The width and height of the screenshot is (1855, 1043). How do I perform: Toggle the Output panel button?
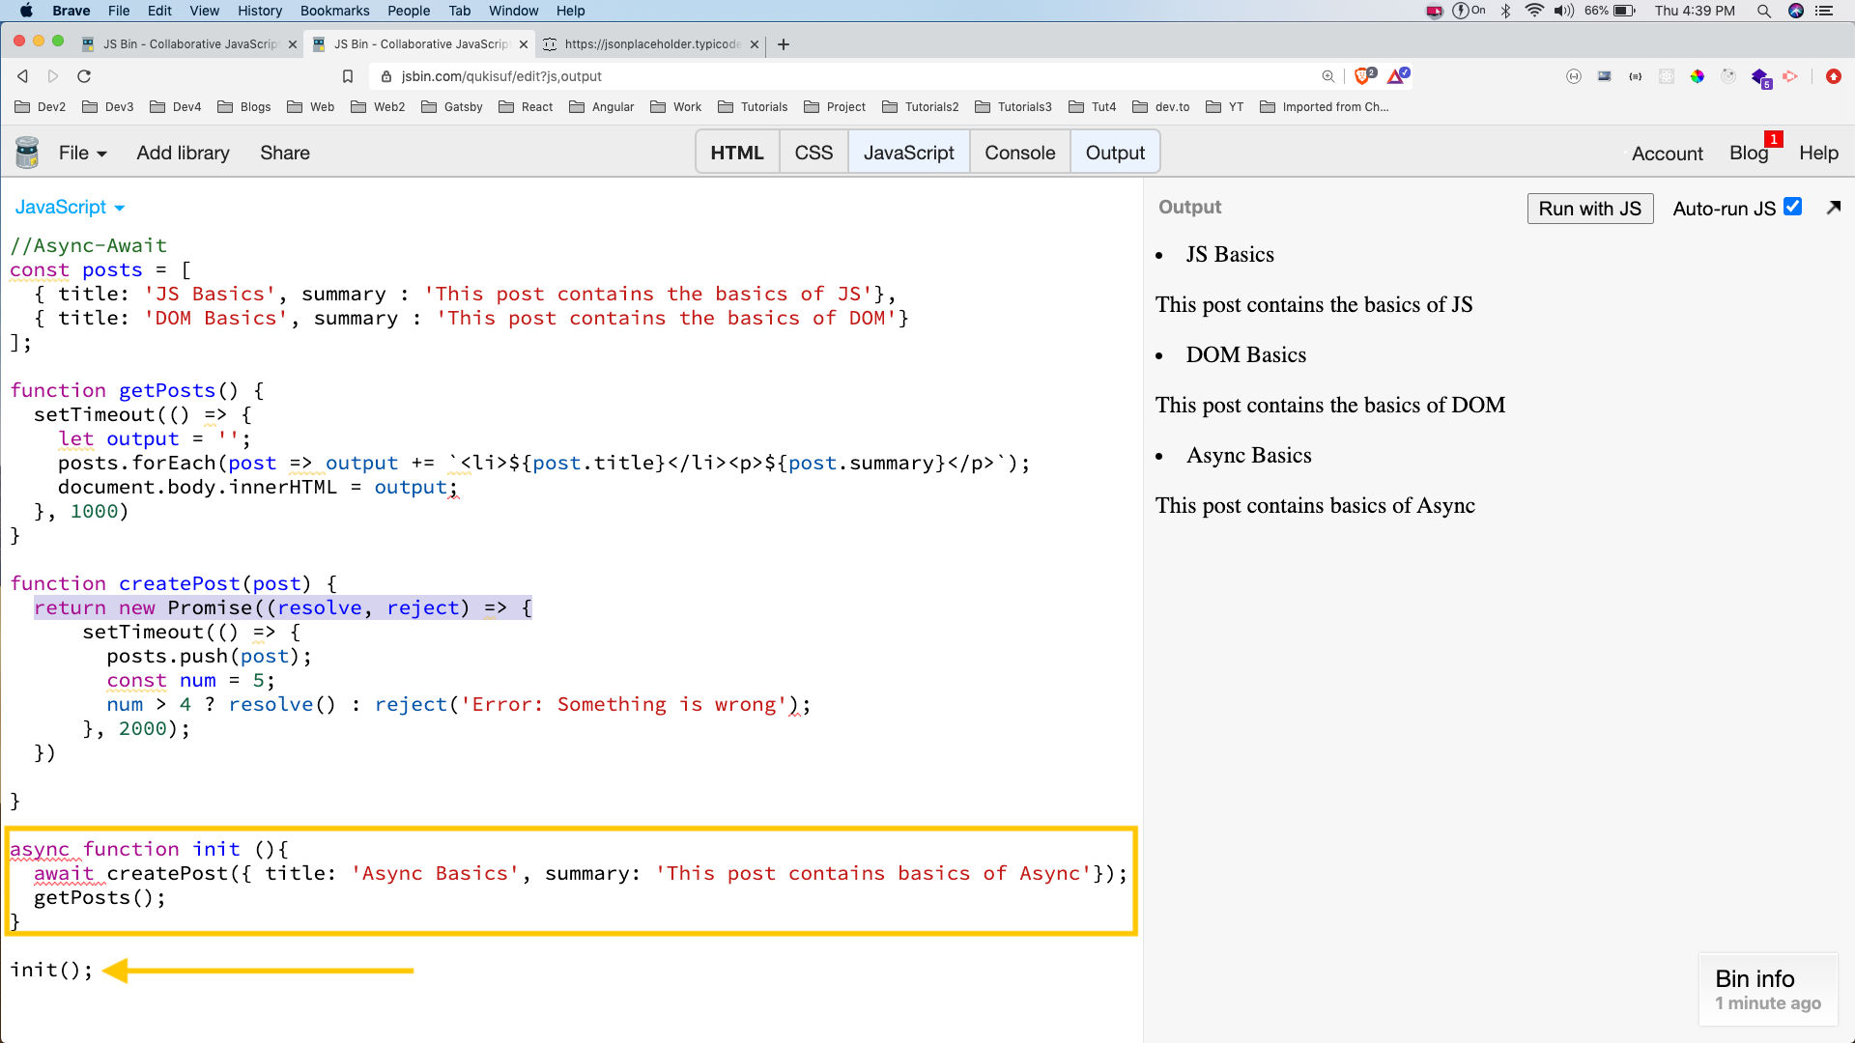pyautogui.click(x=1115, y=153)
